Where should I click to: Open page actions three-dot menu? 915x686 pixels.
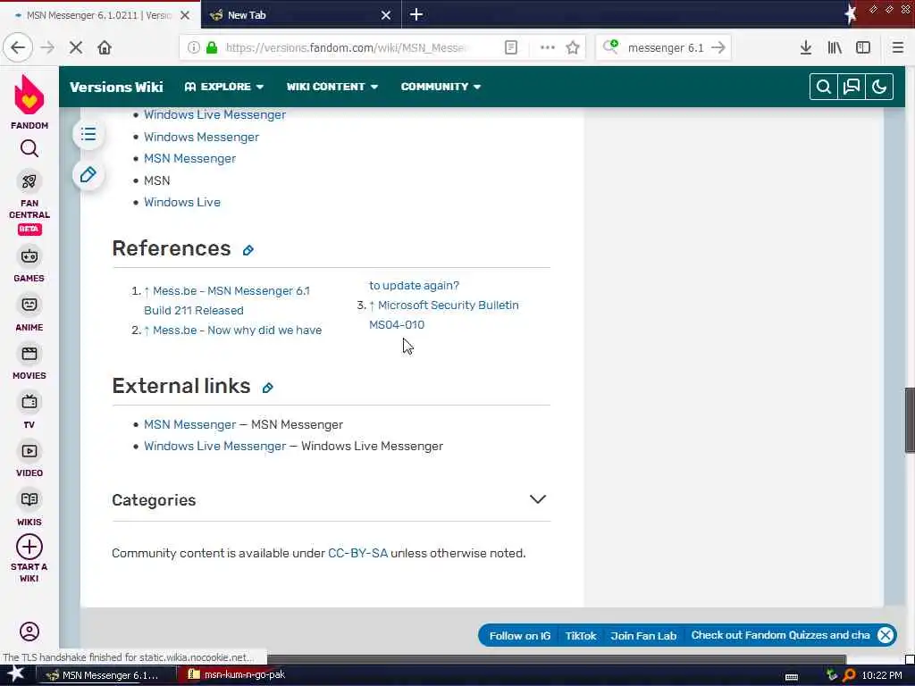click(x=547, y=47)
